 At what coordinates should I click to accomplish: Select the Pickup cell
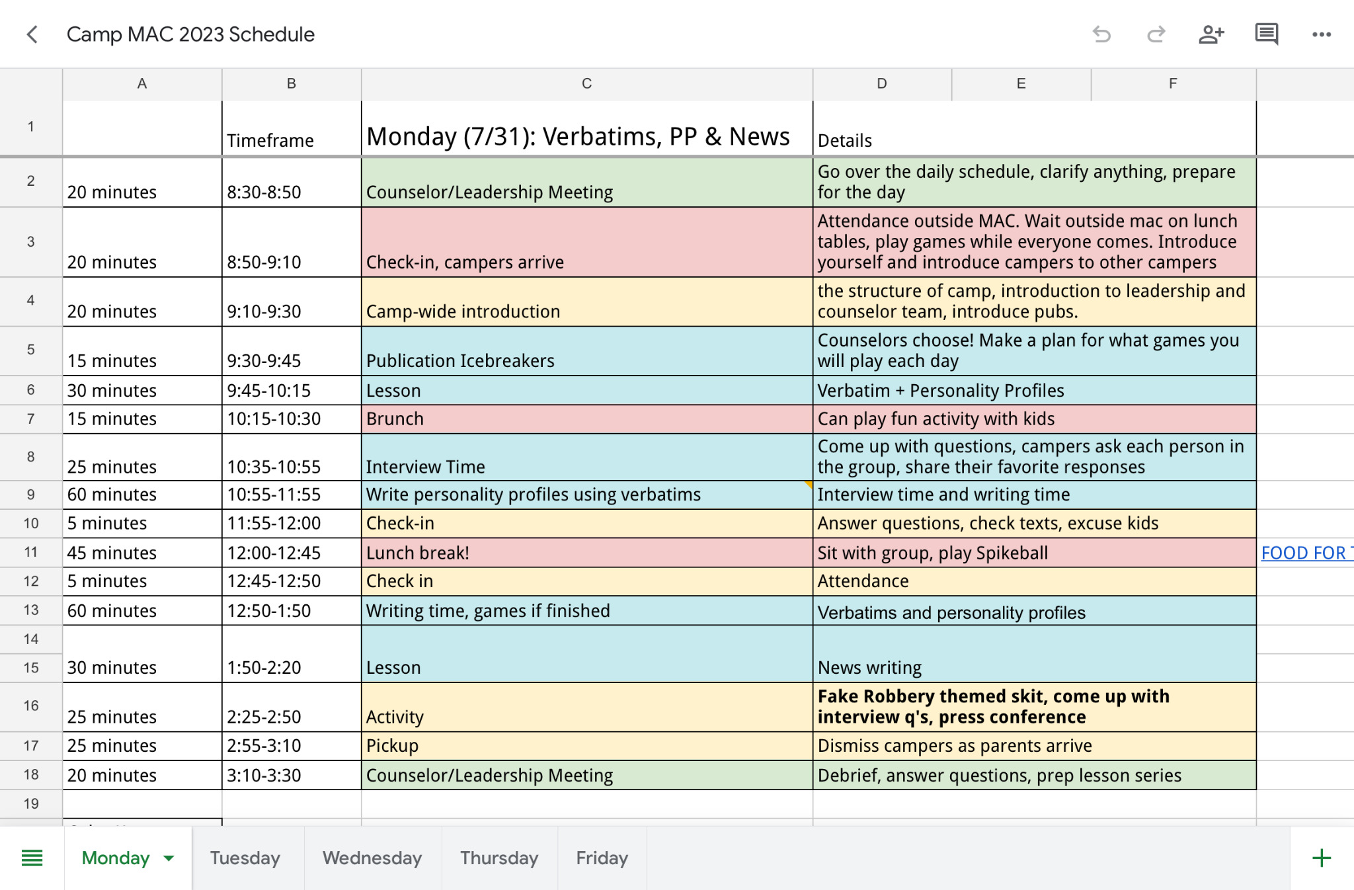pyautogui.click(x=587, y=746)
